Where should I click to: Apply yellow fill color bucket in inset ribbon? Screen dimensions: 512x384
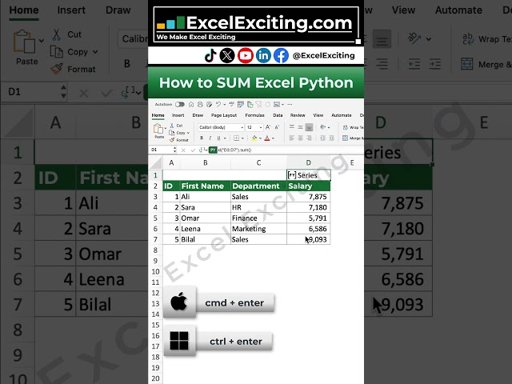tap(254, 138)
